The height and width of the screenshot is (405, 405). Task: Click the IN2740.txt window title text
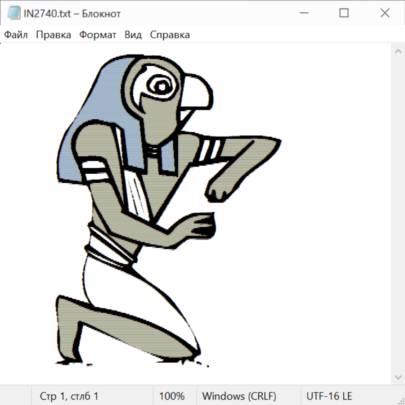coord(72,13)
